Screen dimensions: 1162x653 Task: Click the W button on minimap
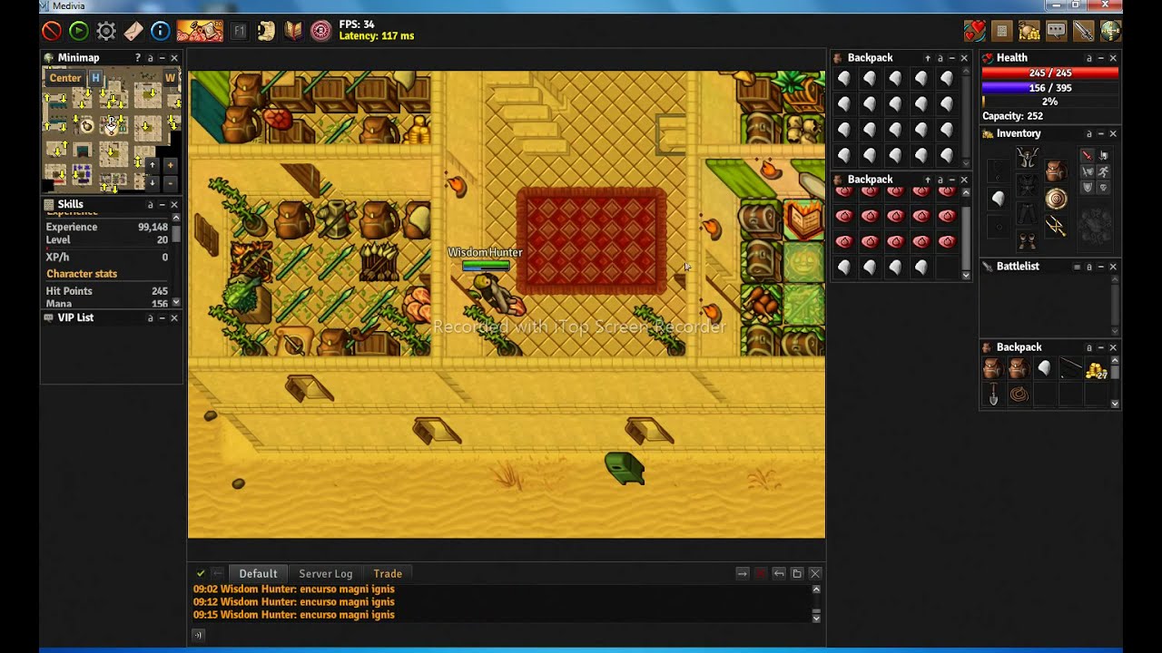coord(170,78)
